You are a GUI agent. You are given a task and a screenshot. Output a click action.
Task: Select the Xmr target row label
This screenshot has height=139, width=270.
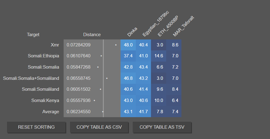[x=55, y=45]
